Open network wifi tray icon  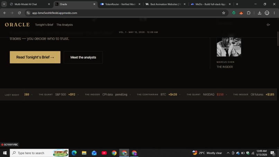pyautogui.click(x=253, y=153)
